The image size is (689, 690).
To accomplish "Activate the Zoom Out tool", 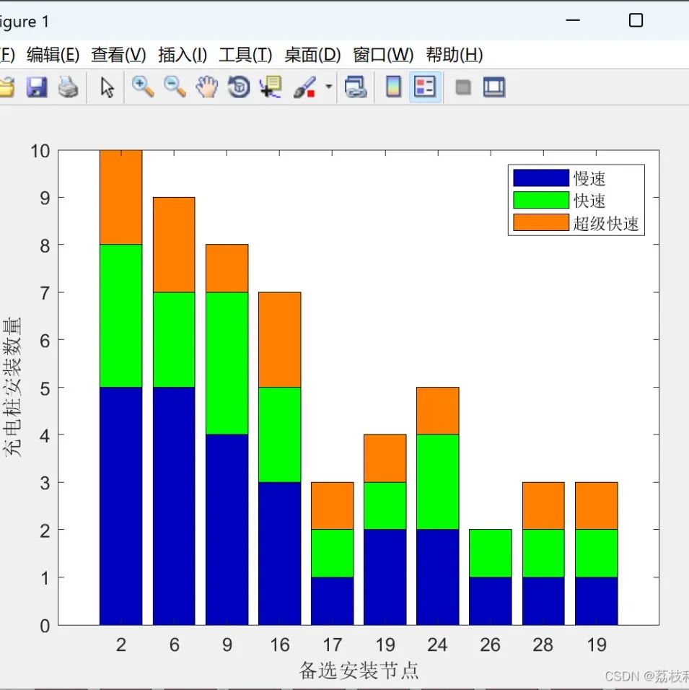I will (175, 87).
